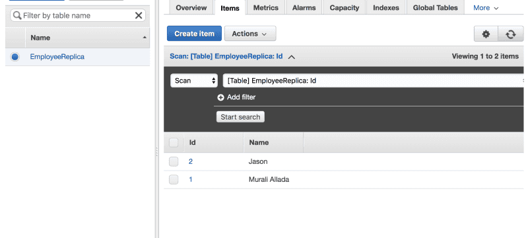Viewport: 528px width, 238px height.
Task: Open the Actions dropdown
Action: click(x=250, y=34)
